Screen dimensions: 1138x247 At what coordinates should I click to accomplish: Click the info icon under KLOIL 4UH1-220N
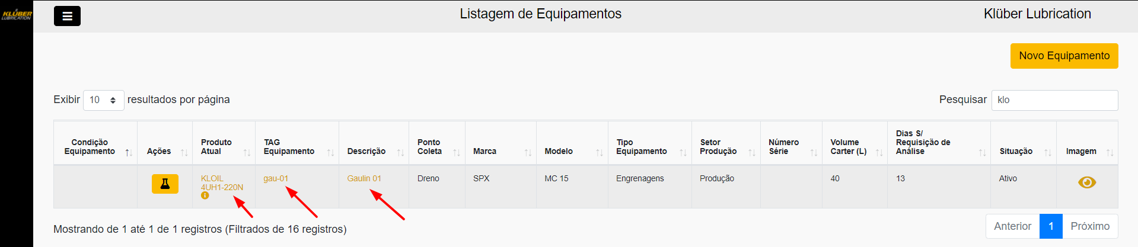pyautogui.click(x=205, y=195)
